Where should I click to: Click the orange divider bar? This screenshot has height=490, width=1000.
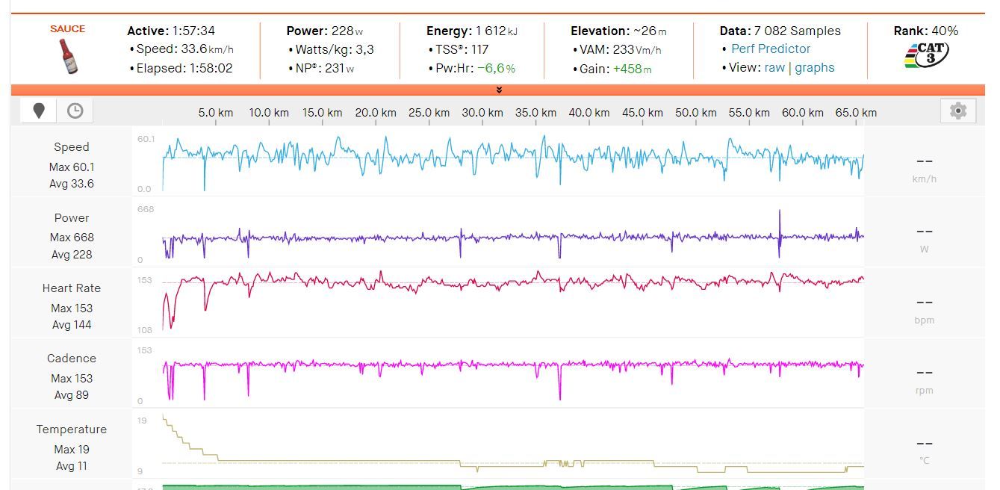[299, 90]
